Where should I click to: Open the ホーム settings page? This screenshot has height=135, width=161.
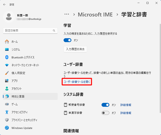tap(30, 42)
